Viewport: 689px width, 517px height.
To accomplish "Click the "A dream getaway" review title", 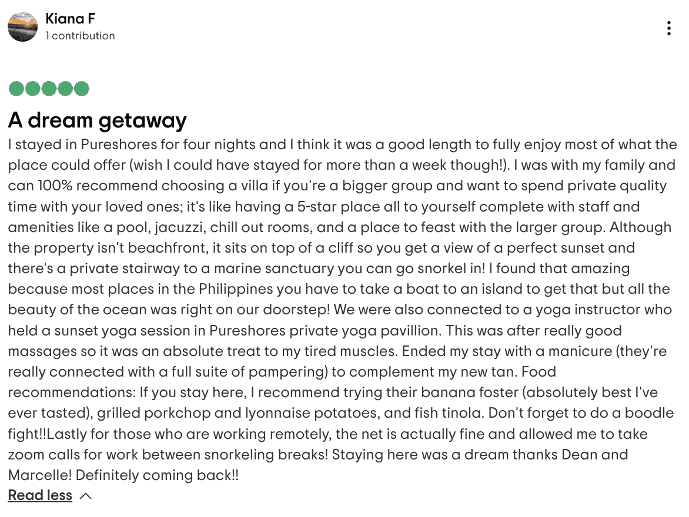I will pyautogui.click(x=97, y=120).
